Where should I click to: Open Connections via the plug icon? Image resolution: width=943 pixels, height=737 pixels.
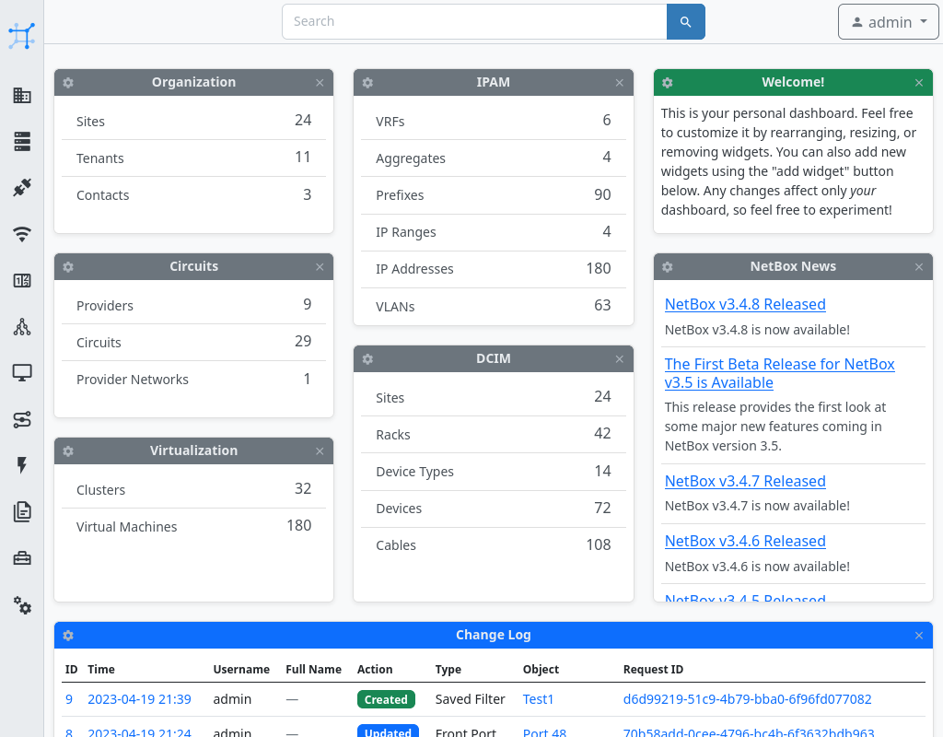pyautogui.click(x=21, y=188)
